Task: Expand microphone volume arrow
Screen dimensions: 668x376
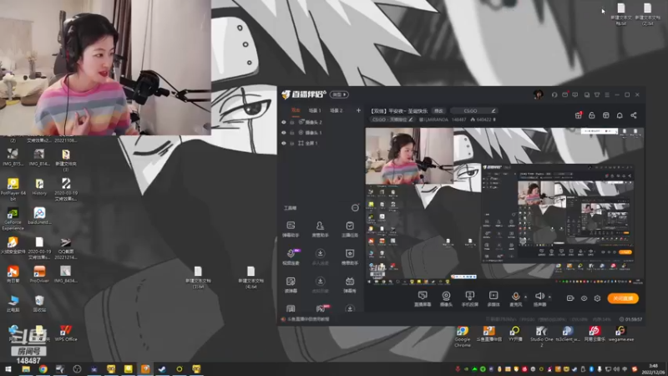Action: click(526, 297)
